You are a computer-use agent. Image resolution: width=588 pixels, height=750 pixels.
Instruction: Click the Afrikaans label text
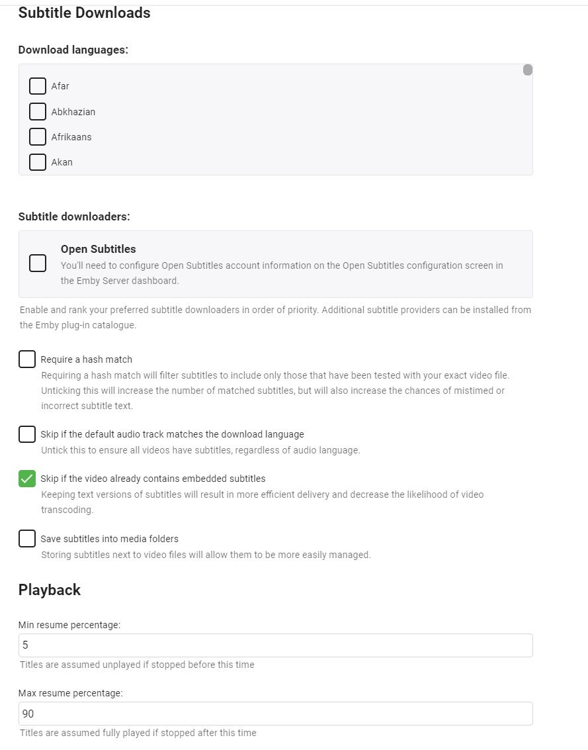71,137
